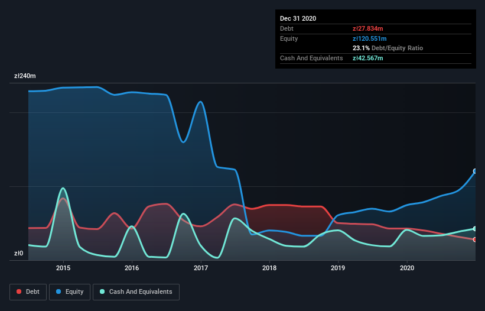
Task: Click the teal Cash endpoint marker
Action: point(475,229)
